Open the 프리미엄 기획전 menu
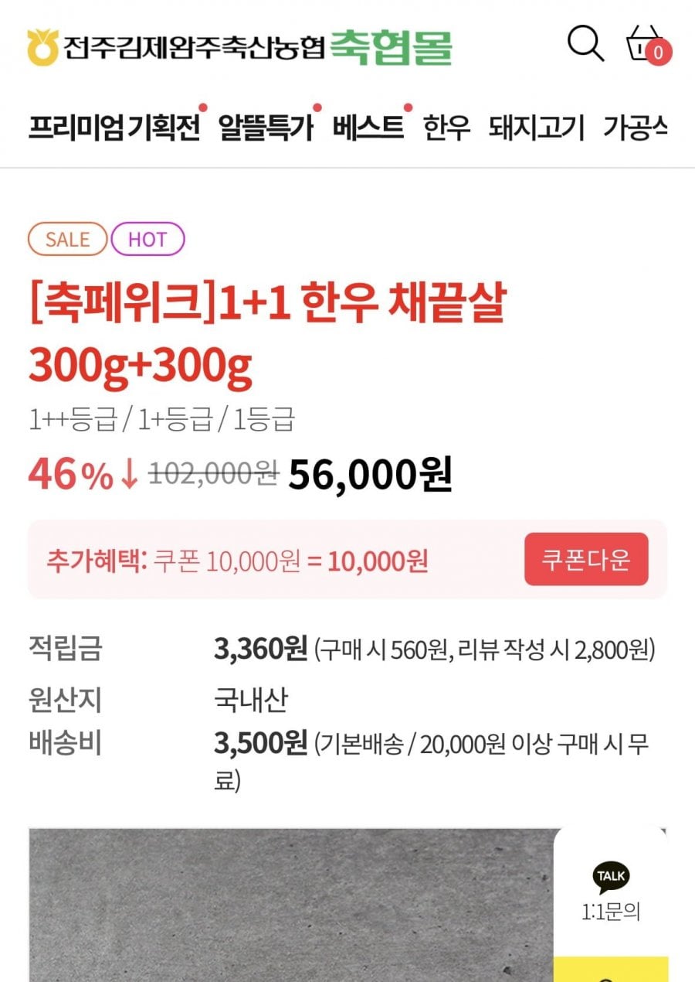 [114, 127]
